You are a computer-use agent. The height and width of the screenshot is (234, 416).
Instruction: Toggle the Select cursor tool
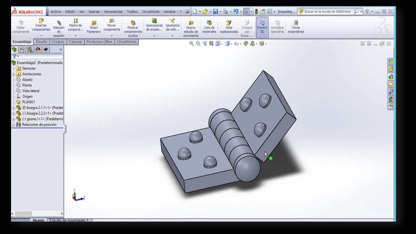coord(246,11)
